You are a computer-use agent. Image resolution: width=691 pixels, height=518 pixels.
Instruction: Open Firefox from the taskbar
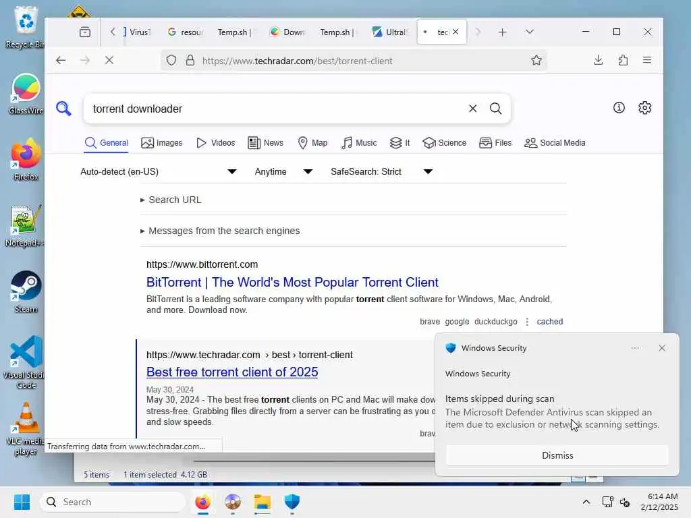click(202, 502)
